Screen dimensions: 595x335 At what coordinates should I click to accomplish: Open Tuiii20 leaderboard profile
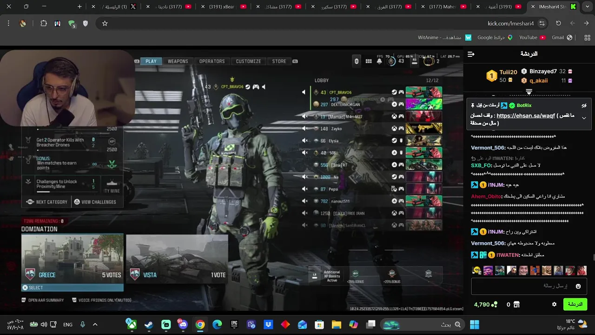(508, 72)
